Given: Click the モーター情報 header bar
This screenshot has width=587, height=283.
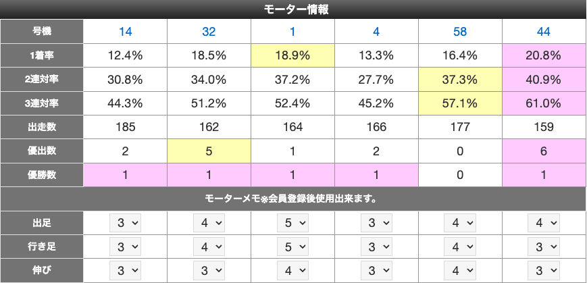Looking at the screenshot, I should tap(293, 9).
